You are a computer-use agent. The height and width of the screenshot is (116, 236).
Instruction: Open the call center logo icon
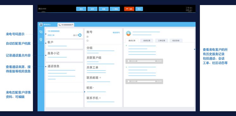41,24
